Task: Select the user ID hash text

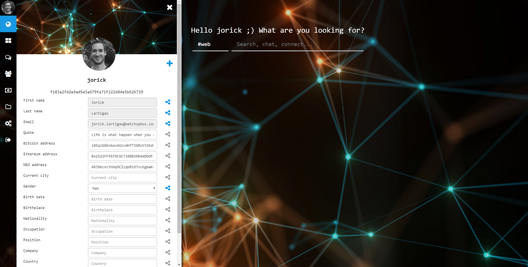Action: click(97, 92)
